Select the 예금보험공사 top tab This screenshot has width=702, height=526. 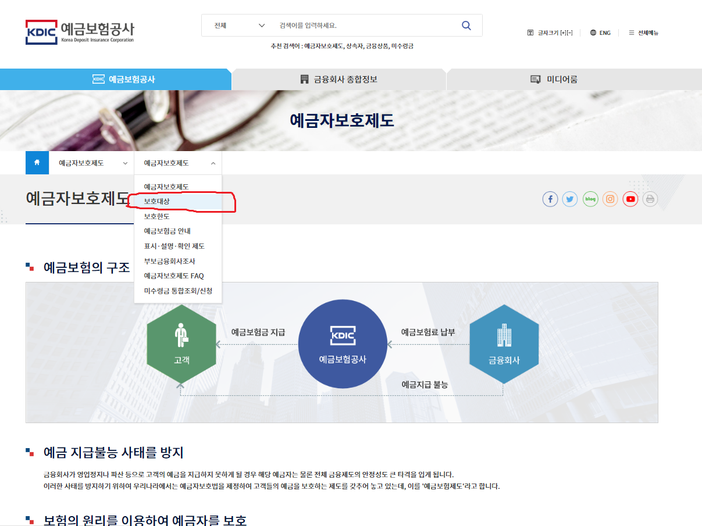[x=116, y=79]
